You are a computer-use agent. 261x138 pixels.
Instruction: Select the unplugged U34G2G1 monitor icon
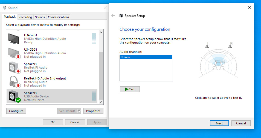pos(14,53)
